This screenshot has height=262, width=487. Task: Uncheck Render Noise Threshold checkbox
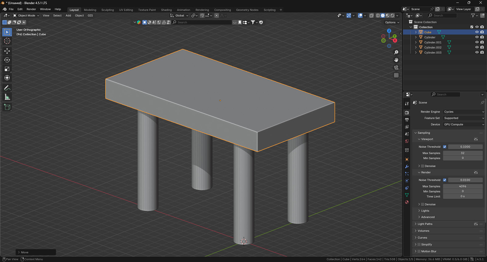click(445, 180)
